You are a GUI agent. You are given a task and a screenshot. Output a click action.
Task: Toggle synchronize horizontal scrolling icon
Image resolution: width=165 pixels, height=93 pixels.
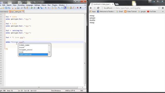(55, 8)
